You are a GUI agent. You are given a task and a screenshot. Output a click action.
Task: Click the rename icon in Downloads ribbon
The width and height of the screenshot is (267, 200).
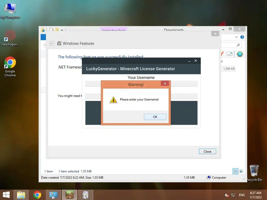[229, 54]
